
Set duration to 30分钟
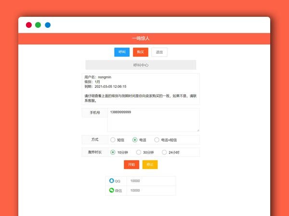pyautogui.click(x=139, y=152)
